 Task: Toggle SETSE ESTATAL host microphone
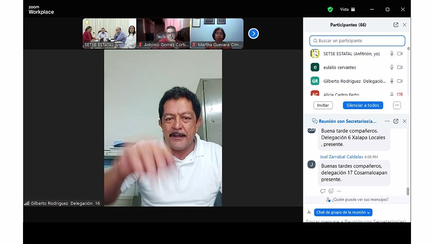[x=391, y=54]
